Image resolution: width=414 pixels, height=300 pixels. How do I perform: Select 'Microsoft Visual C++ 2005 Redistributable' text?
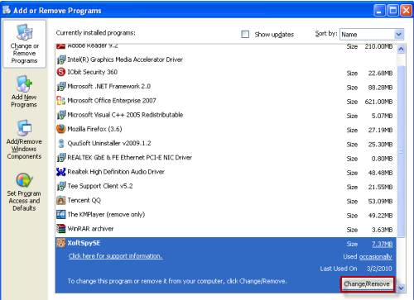coord(125,115)
